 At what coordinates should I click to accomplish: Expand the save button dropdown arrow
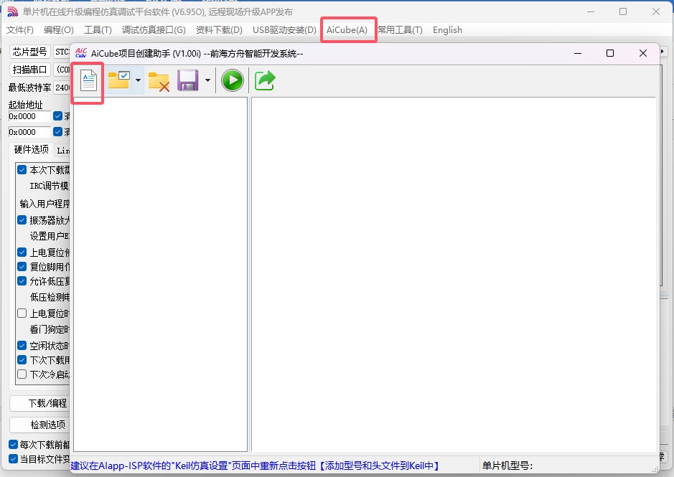pos(207,80)
